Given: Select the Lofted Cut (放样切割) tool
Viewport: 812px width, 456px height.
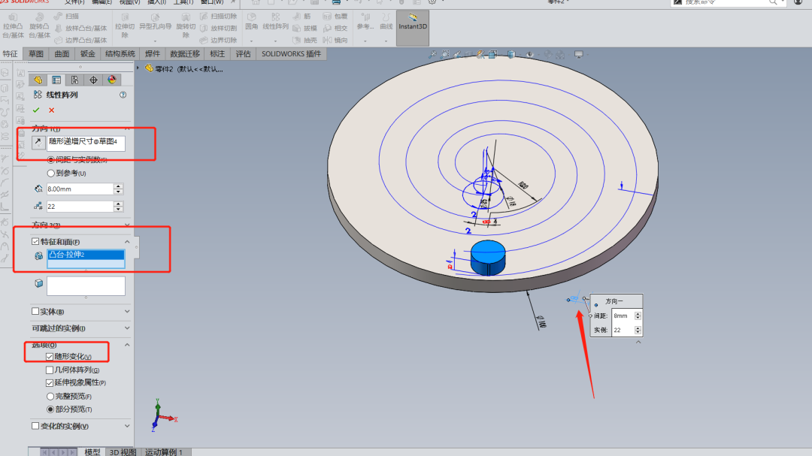Looking at the screenshot, I should [218, 28].
